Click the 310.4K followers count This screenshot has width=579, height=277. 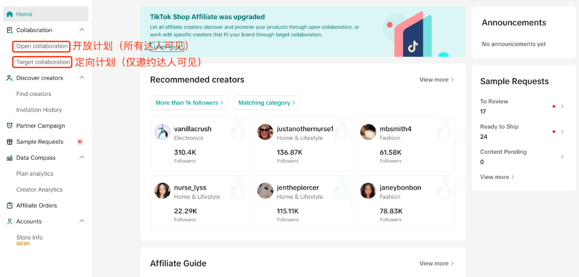[x=185, y=152]
